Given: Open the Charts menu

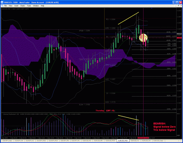Looking at the screenshot, I should [x=23, y=6].
